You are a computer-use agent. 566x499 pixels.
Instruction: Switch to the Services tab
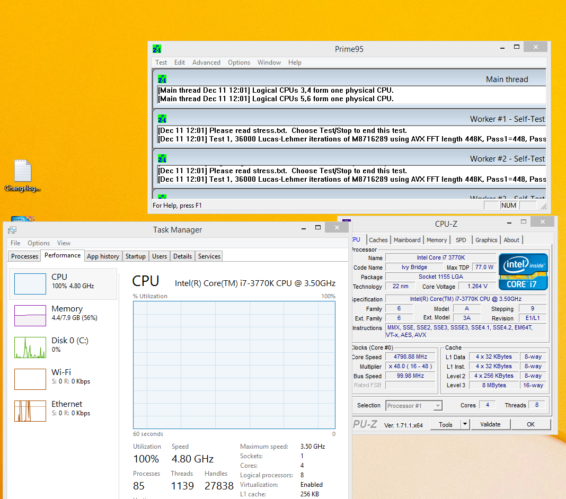[209, 256]
